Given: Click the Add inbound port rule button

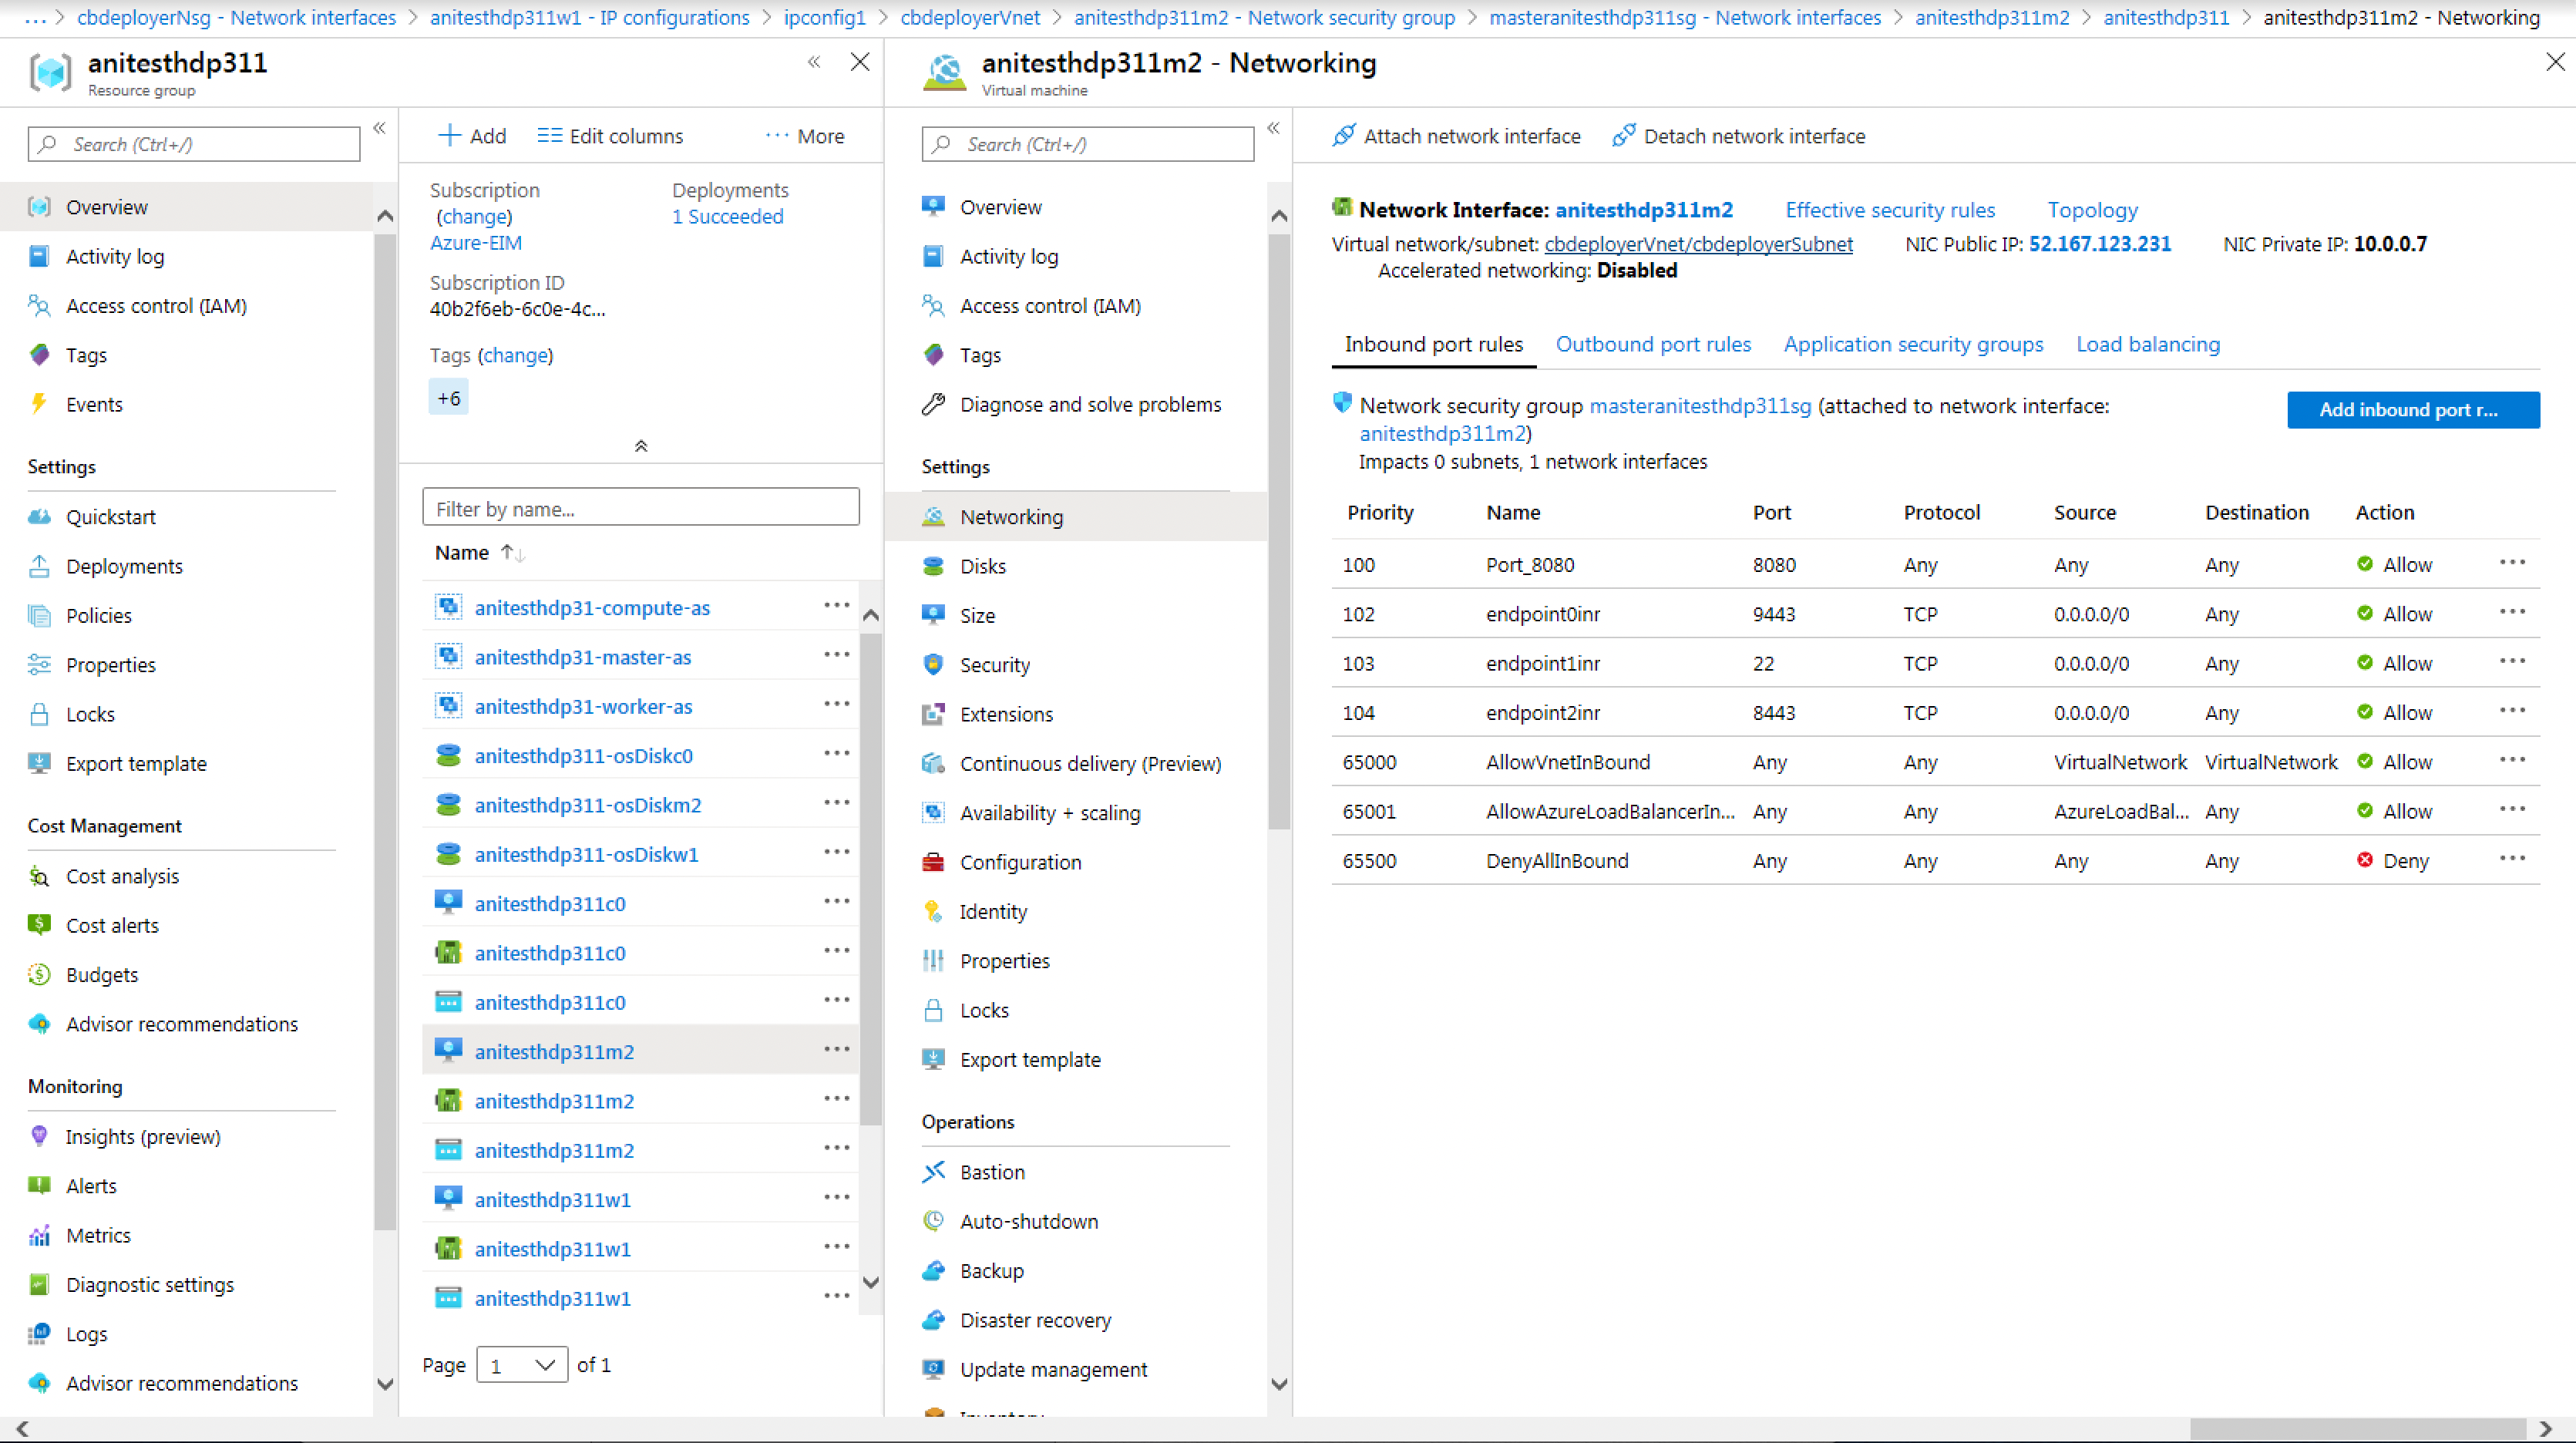Looking at the screenshot, I should click(x=2413, y=410).
